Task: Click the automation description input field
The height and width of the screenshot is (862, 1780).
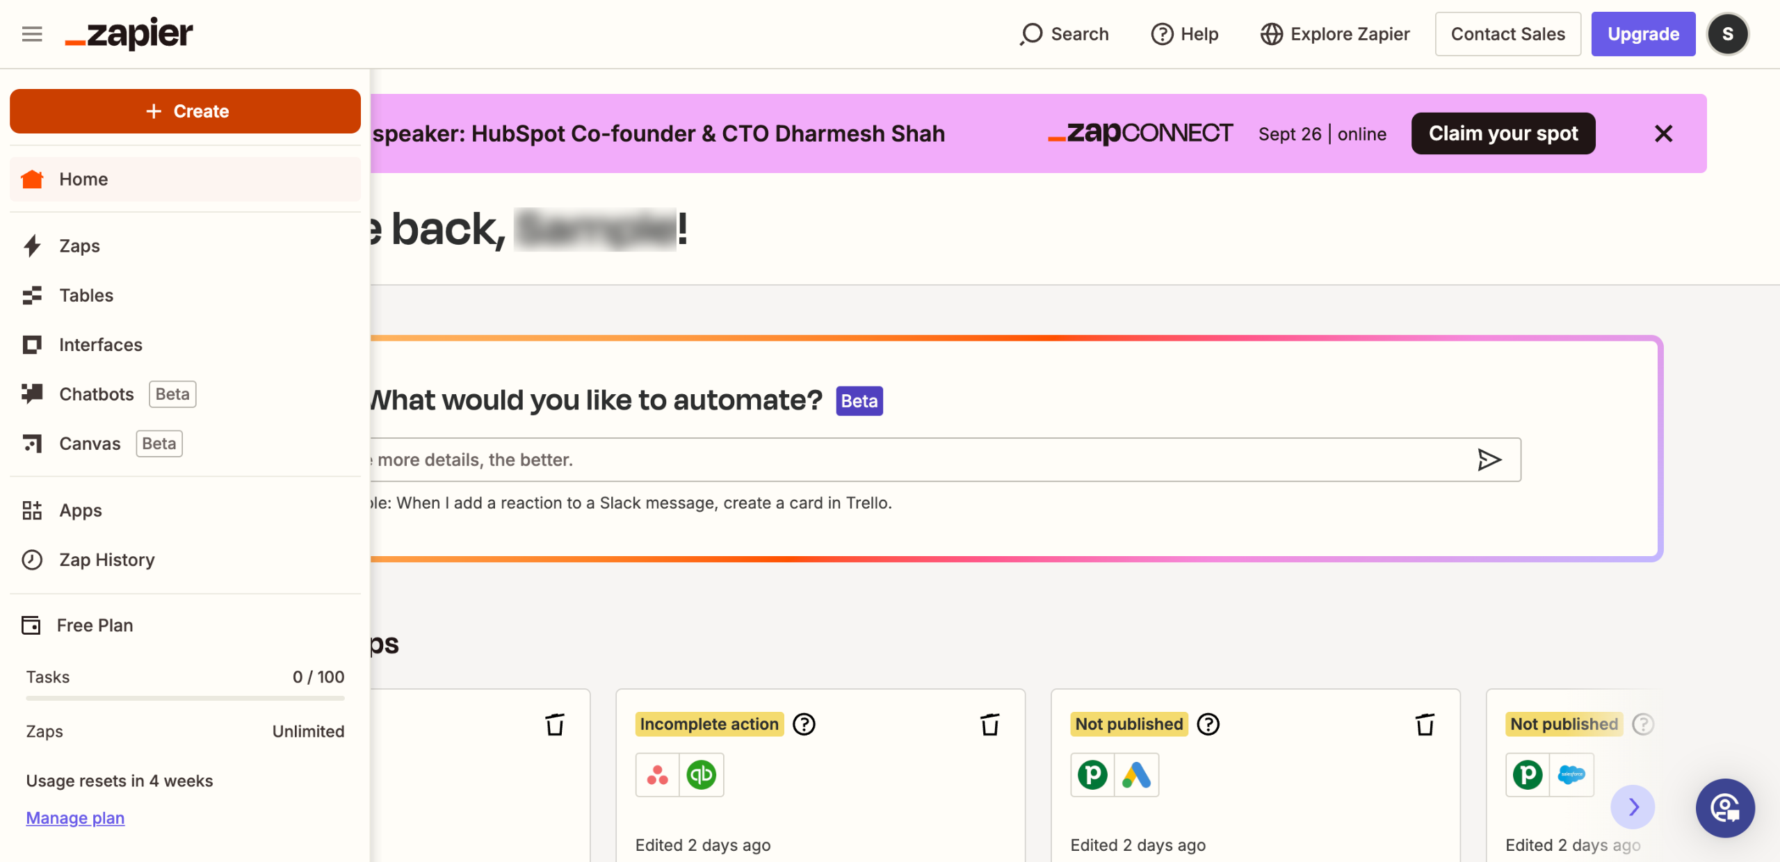Action: click(904, 460)
